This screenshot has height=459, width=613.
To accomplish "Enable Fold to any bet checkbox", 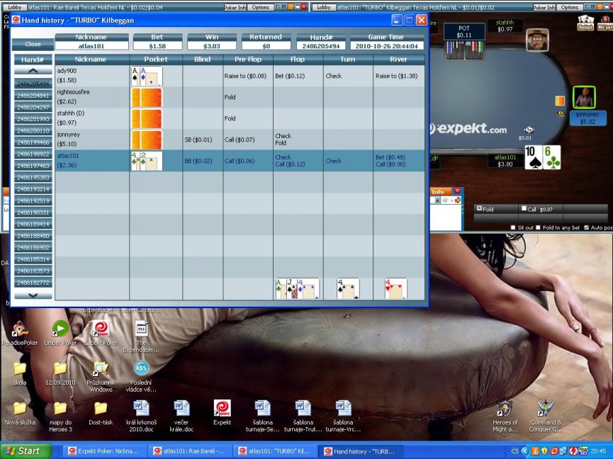I will point(538,227).
